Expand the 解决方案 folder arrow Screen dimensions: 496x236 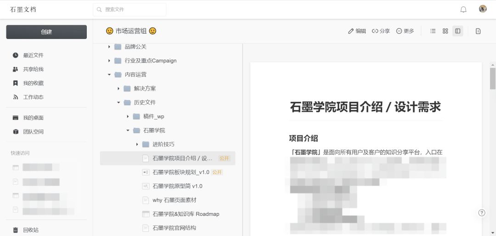coord(118,89)
